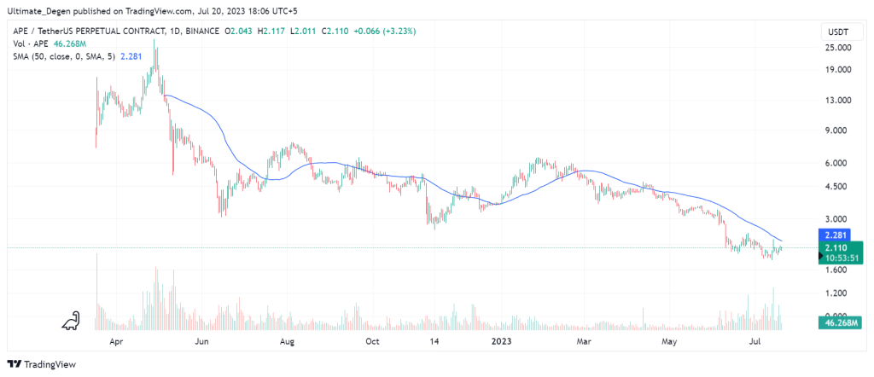The width and height of the screenshot is (874, 377).
Task: Click the H2.117 high value in header
Action: pos(271,32)
